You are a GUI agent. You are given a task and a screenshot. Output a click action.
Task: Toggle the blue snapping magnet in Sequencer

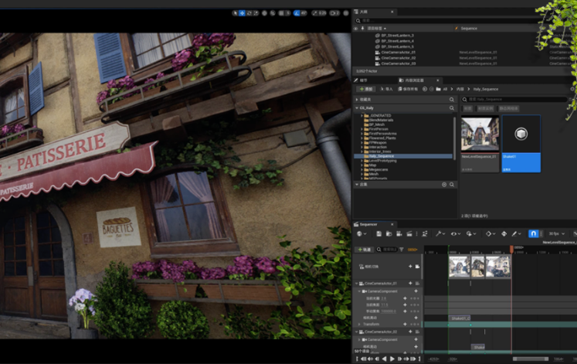[x=533, y=233]
